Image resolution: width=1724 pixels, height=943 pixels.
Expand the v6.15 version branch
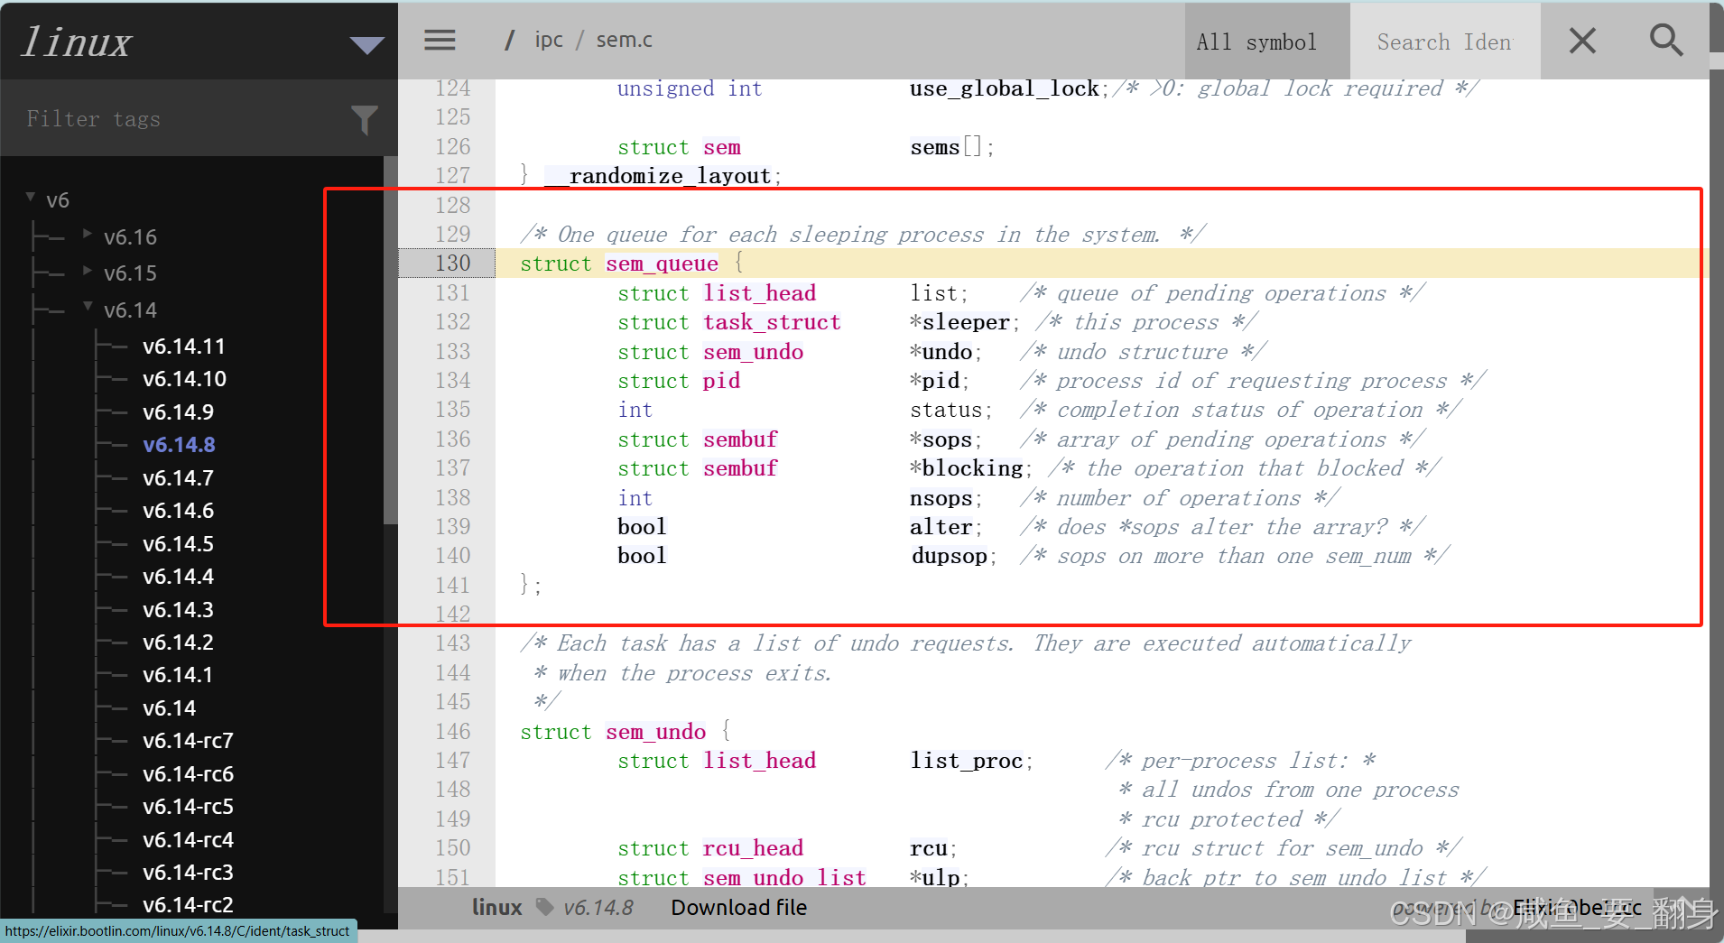pos(88,270)
